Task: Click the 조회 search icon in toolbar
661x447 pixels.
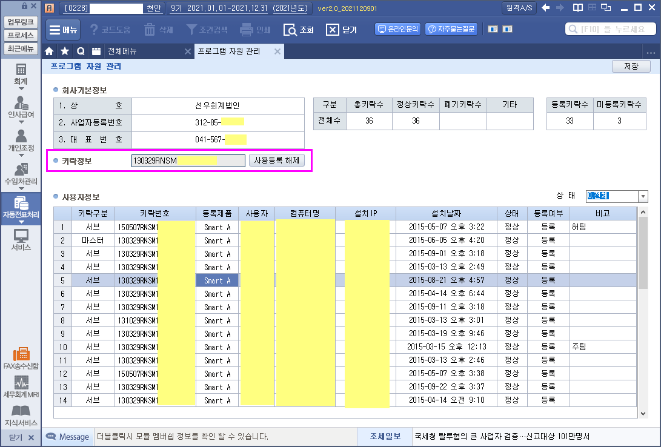Action: click(298, 30)
